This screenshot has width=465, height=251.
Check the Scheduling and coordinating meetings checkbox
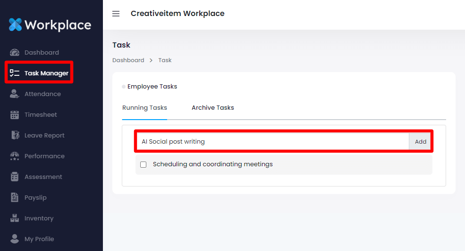click(144, 164)
